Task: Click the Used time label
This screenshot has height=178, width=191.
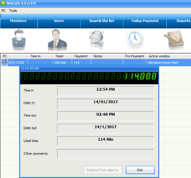Action: pyautogui.click(x=31, y=141)
